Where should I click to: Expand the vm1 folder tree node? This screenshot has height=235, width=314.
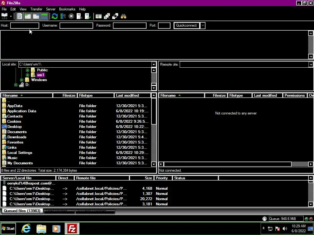click(x=27, y=75)
